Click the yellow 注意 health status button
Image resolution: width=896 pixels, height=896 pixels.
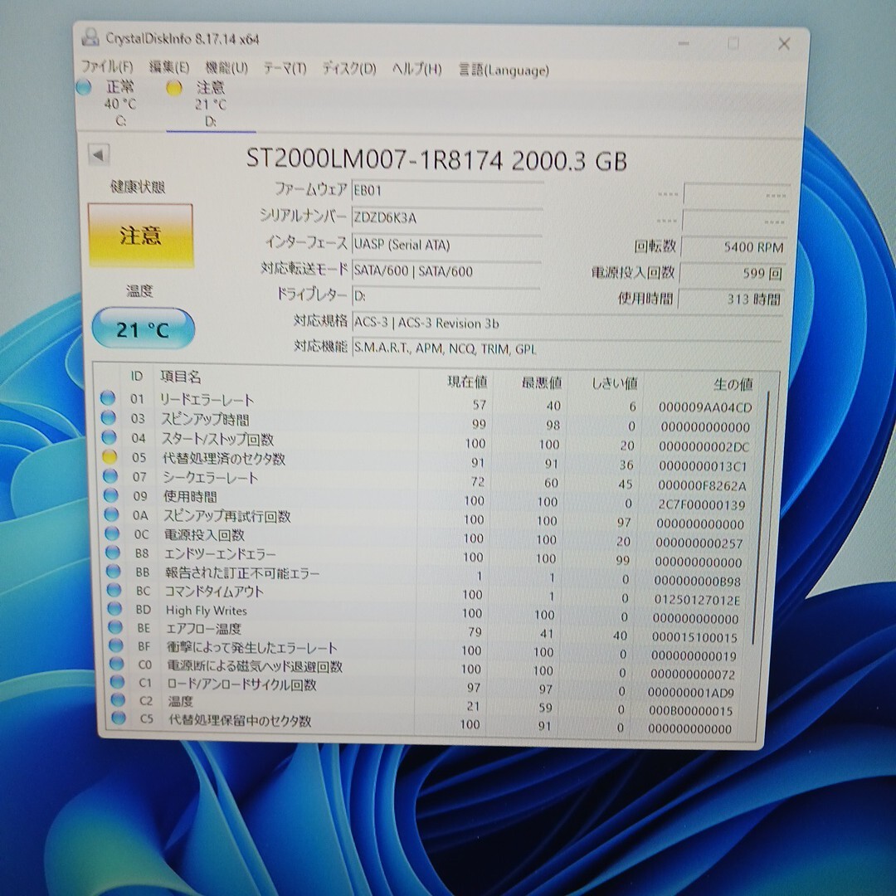click(x=140, y=236)
